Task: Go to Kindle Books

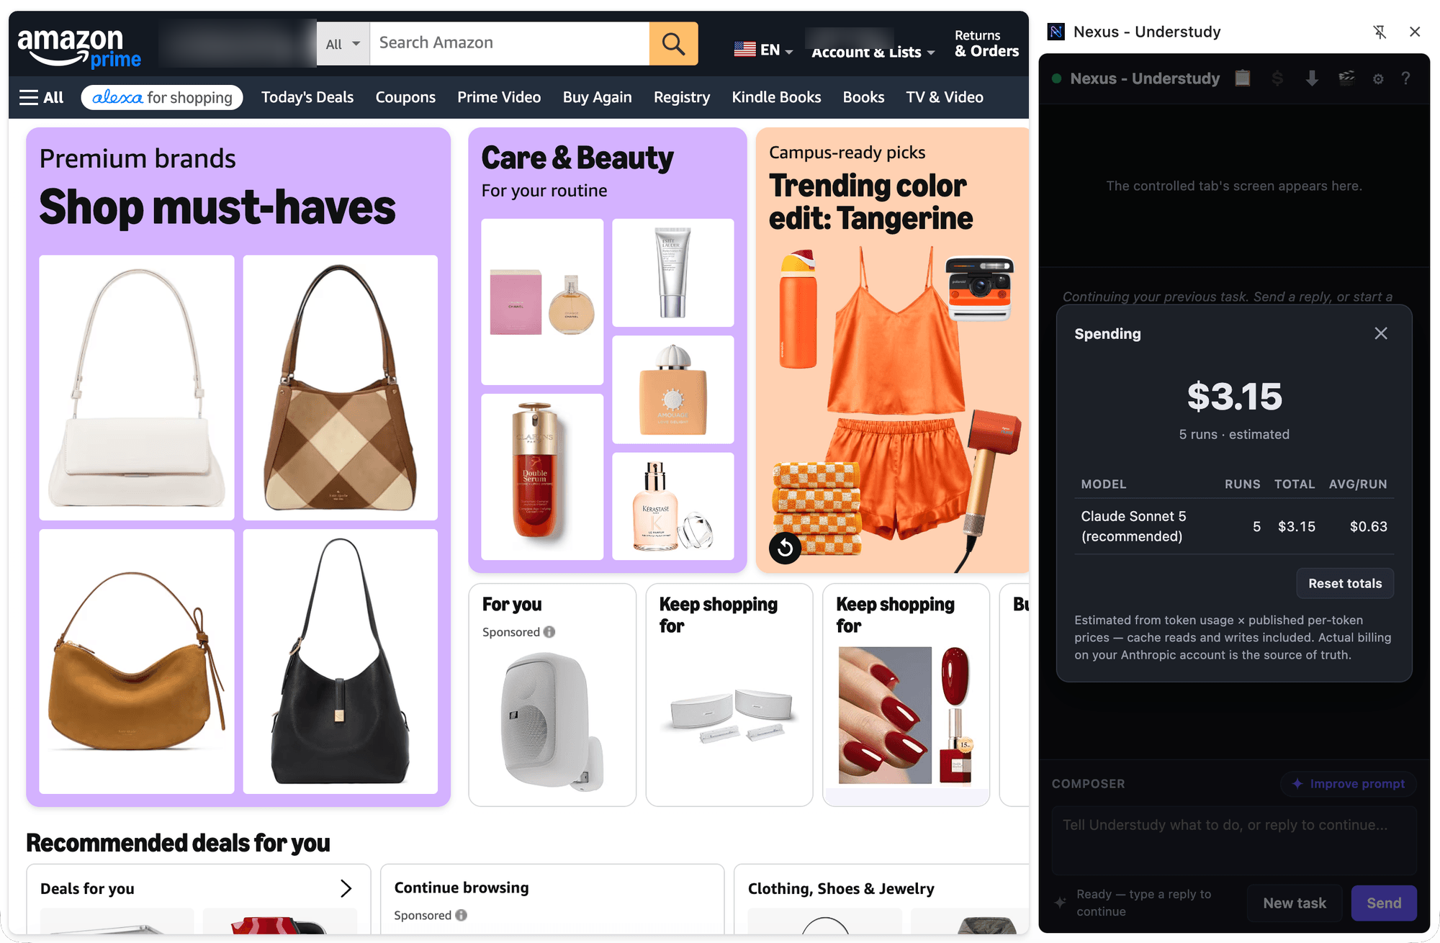Action: [776, 97]
